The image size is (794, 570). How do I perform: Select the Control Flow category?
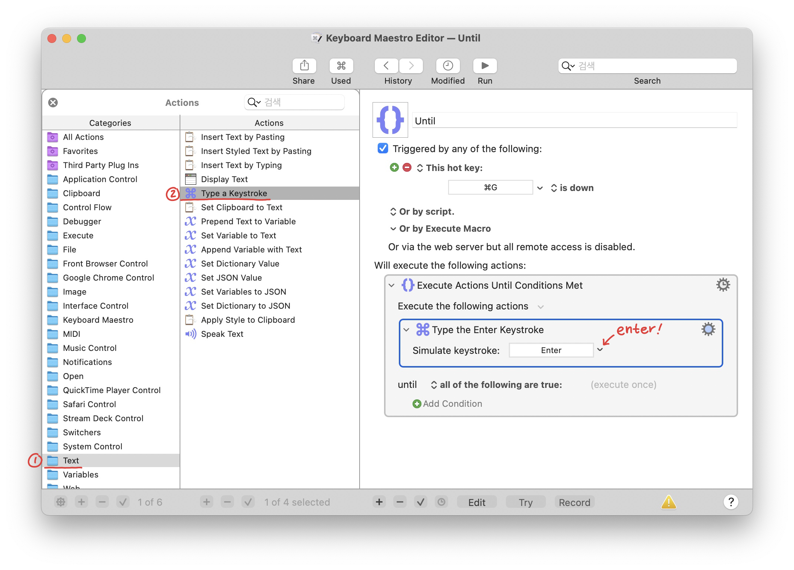pyautogui.click(x=87, y=207)
